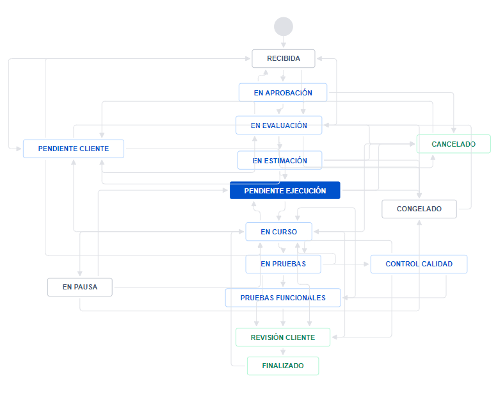The image size is (498, 397).
Task: Choose the EN ESTIMACIÓN status node
Action: 280,161
